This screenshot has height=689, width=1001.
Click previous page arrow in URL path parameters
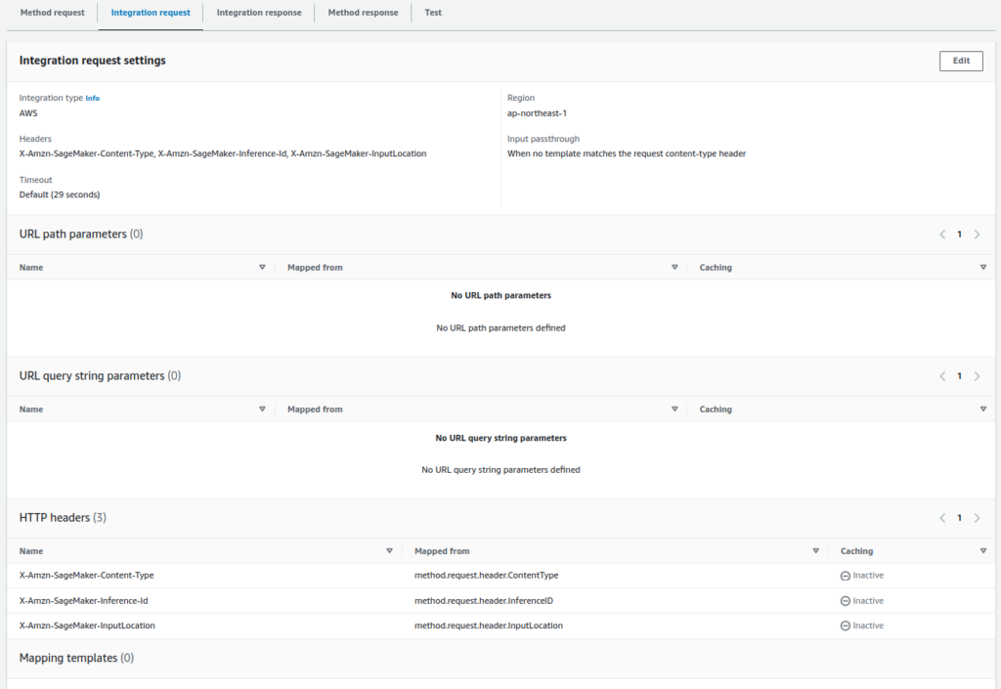tap(942, 235)
